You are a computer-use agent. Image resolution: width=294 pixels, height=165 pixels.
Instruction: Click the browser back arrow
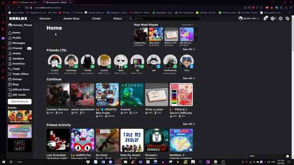pyautogui.click(x=9, y=8)
